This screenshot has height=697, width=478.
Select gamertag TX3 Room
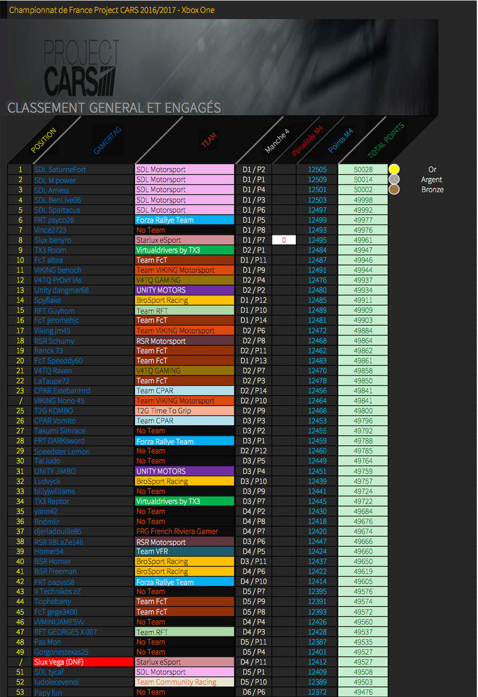point(50,250)
